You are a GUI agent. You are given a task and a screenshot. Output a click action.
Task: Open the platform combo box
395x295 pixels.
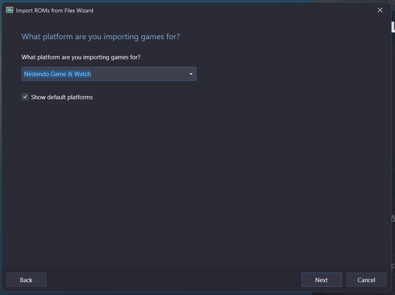(109, 74)
